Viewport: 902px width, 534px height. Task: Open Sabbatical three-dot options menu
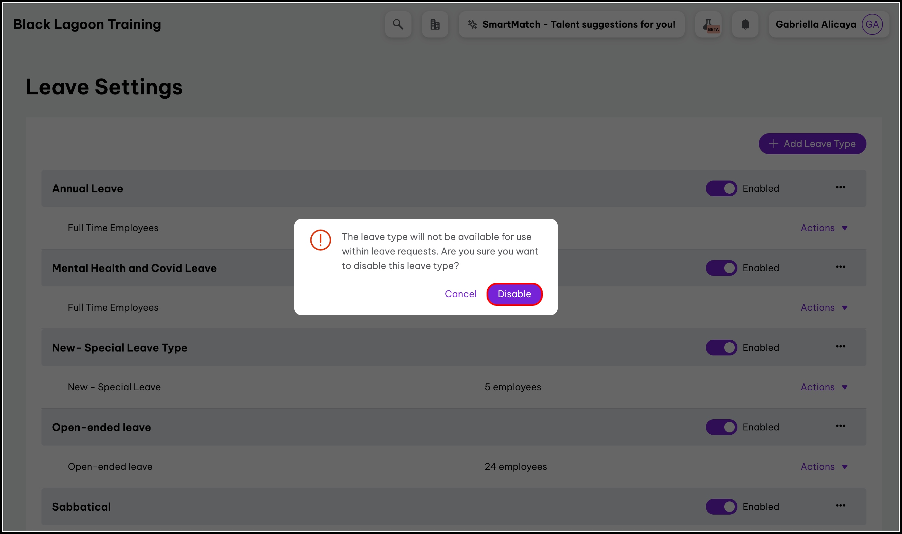[840, 506]
